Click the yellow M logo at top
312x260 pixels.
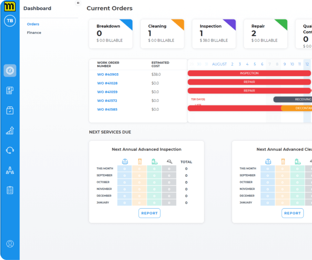coord(10,6)
